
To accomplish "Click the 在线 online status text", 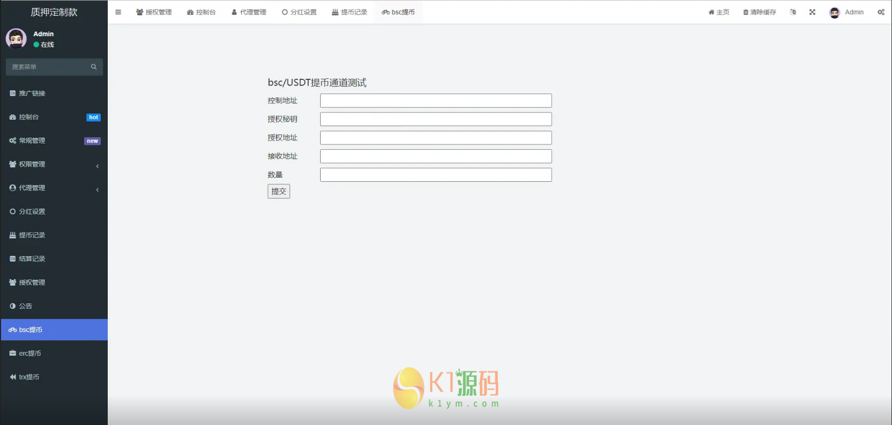I will (47, 45).
